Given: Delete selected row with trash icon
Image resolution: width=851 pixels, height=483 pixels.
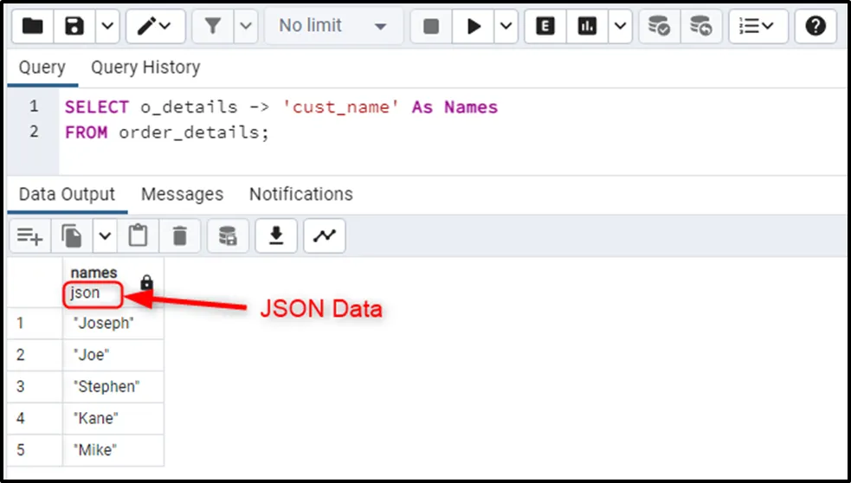Looking at the screenshot, I should pyautogui.click(x=180, y=235).
